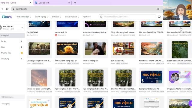Click the Canva logo

(x=7, y=17)
